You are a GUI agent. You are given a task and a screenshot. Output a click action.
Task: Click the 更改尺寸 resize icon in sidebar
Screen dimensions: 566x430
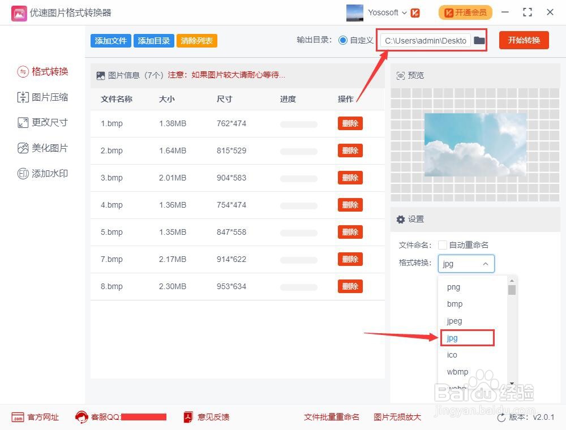pos(23,123)
